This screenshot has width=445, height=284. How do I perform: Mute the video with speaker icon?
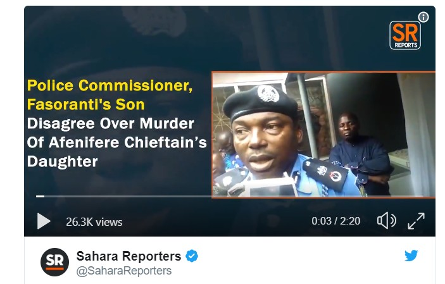coord(386,221)
